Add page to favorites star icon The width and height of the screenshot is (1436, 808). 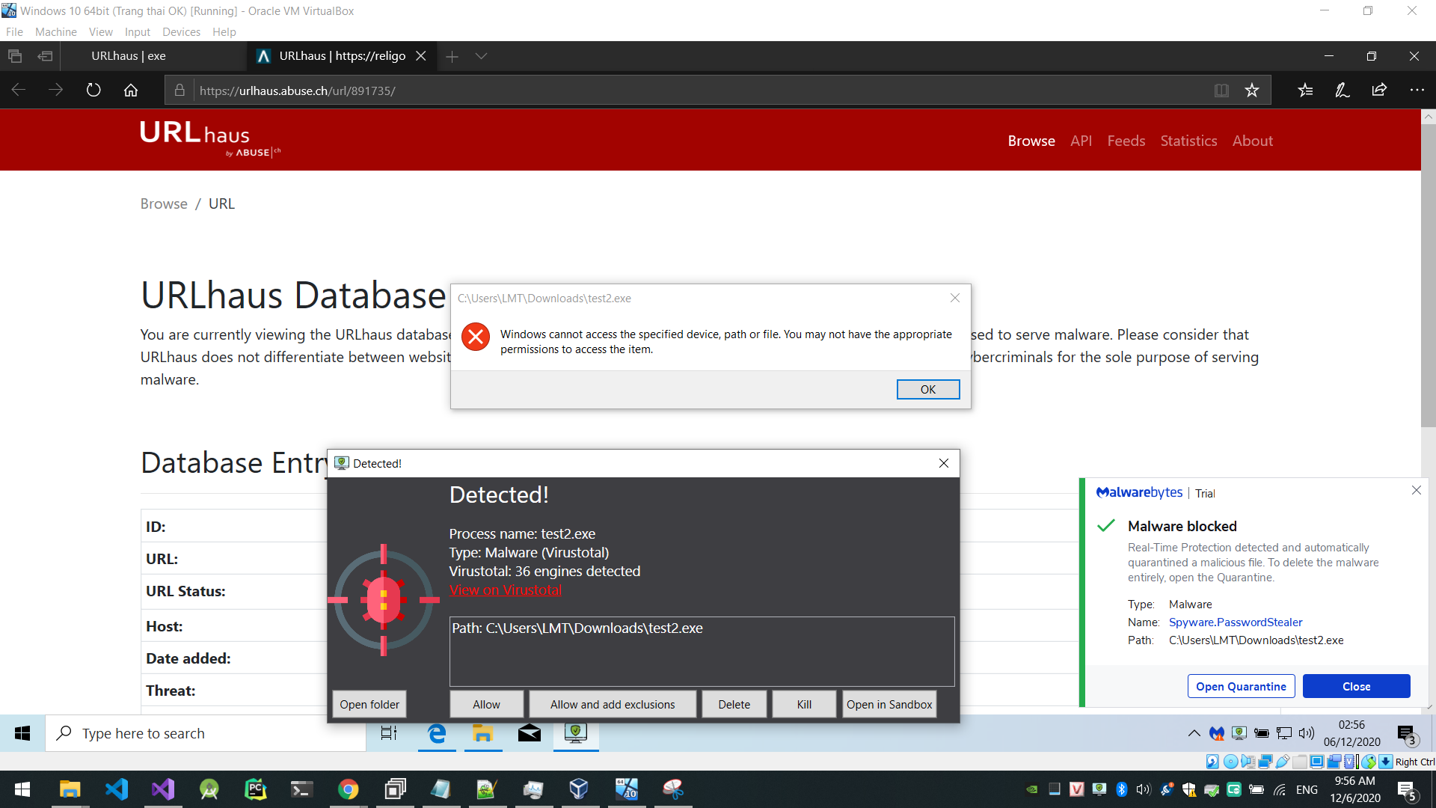click(1252, 91)
